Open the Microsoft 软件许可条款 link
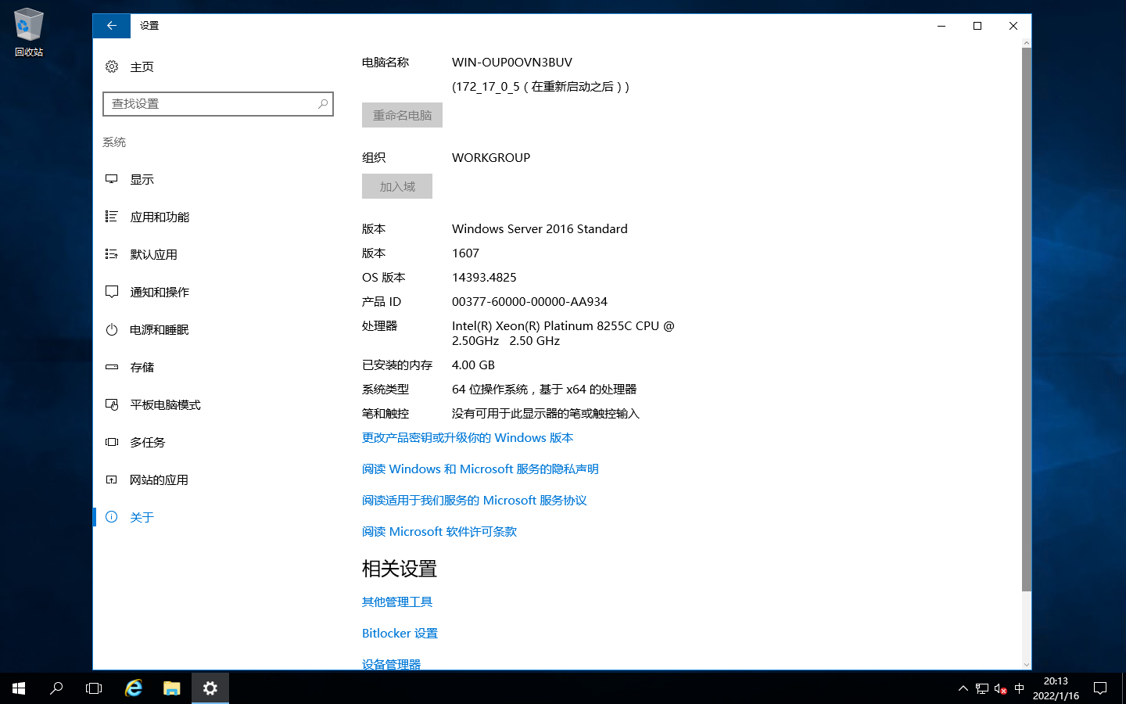Image resolution: width=1126 pixels, height=704 pixels. click(439, 531)
